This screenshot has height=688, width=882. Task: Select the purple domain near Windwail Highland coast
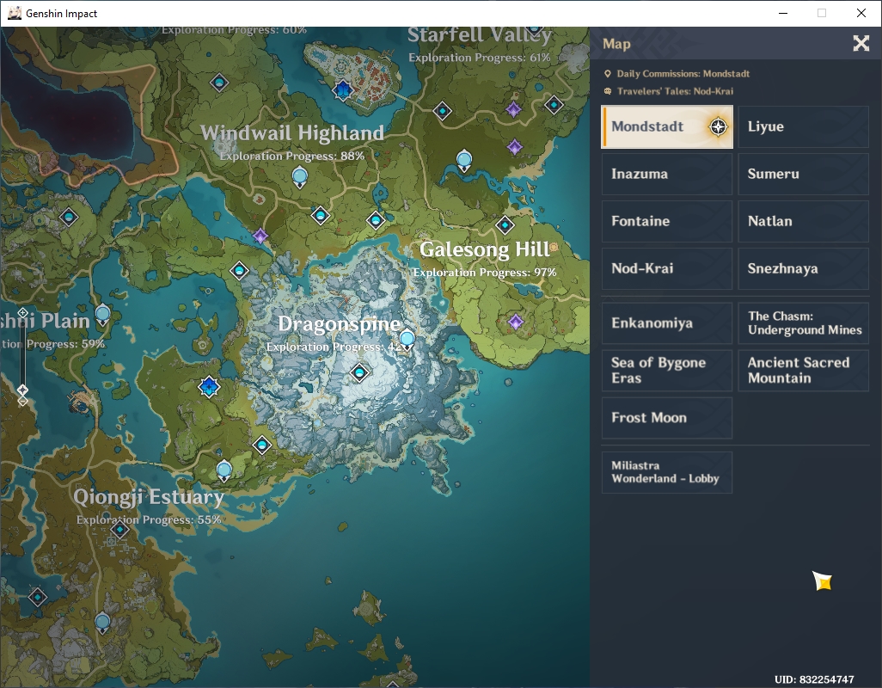[260, 236]
